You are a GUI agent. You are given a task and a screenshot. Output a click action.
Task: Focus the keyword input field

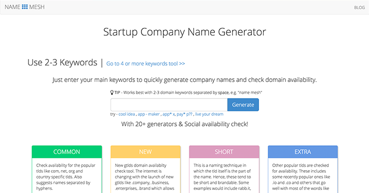point(169,105)
